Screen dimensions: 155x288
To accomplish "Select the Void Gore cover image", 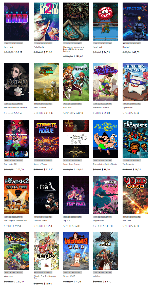I will [135, 195].
